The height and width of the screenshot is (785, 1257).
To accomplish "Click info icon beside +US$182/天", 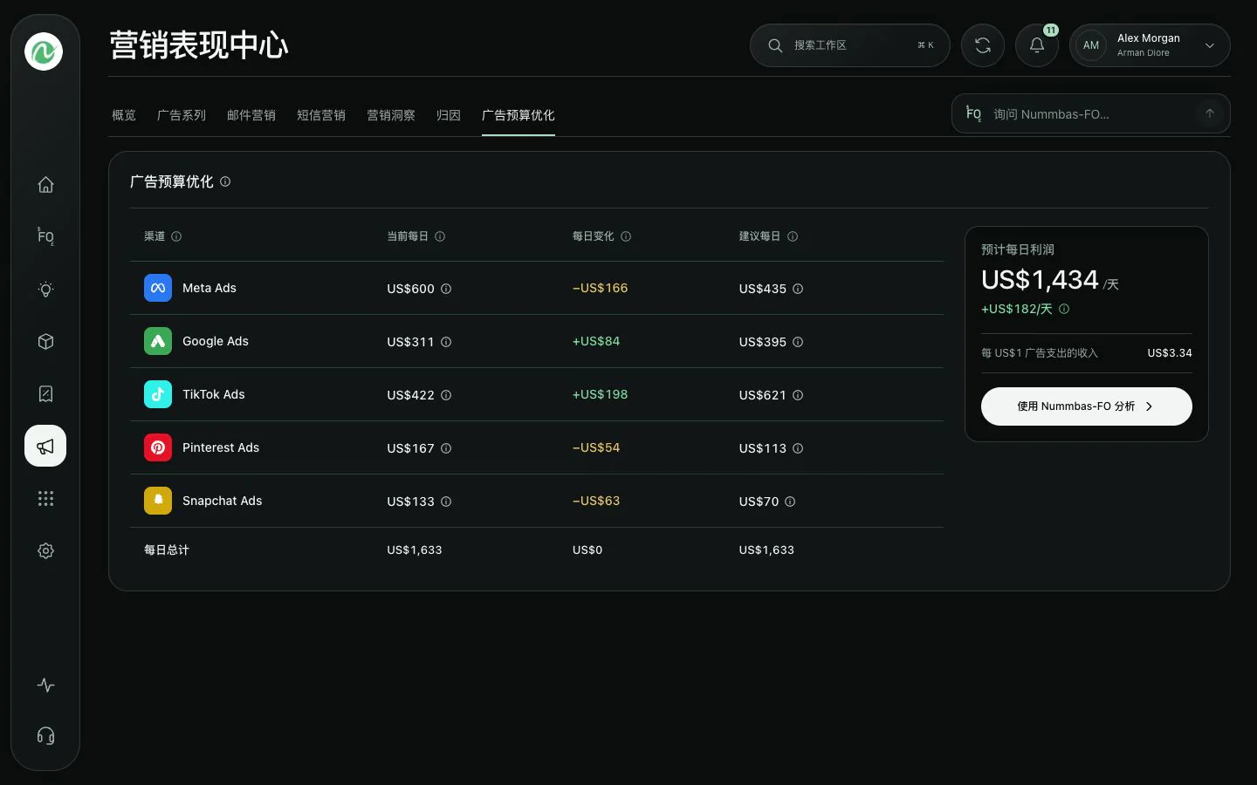I will coord(1064,309).
